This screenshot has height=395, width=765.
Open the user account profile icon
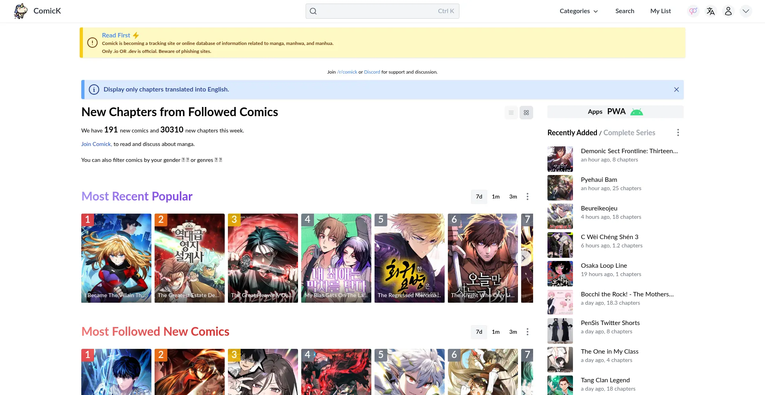[x=728, y=11]
